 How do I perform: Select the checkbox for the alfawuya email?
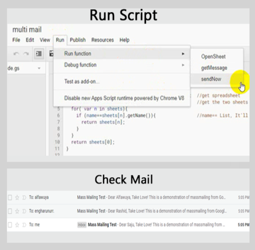coord(10,197)
